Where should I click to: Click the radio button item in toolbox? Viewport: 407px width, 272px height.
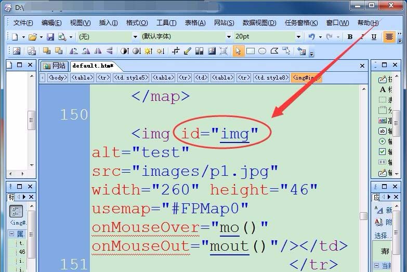[383, 141]
